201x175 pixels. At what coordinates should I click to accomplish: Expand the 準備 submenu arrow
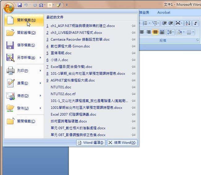41,83
